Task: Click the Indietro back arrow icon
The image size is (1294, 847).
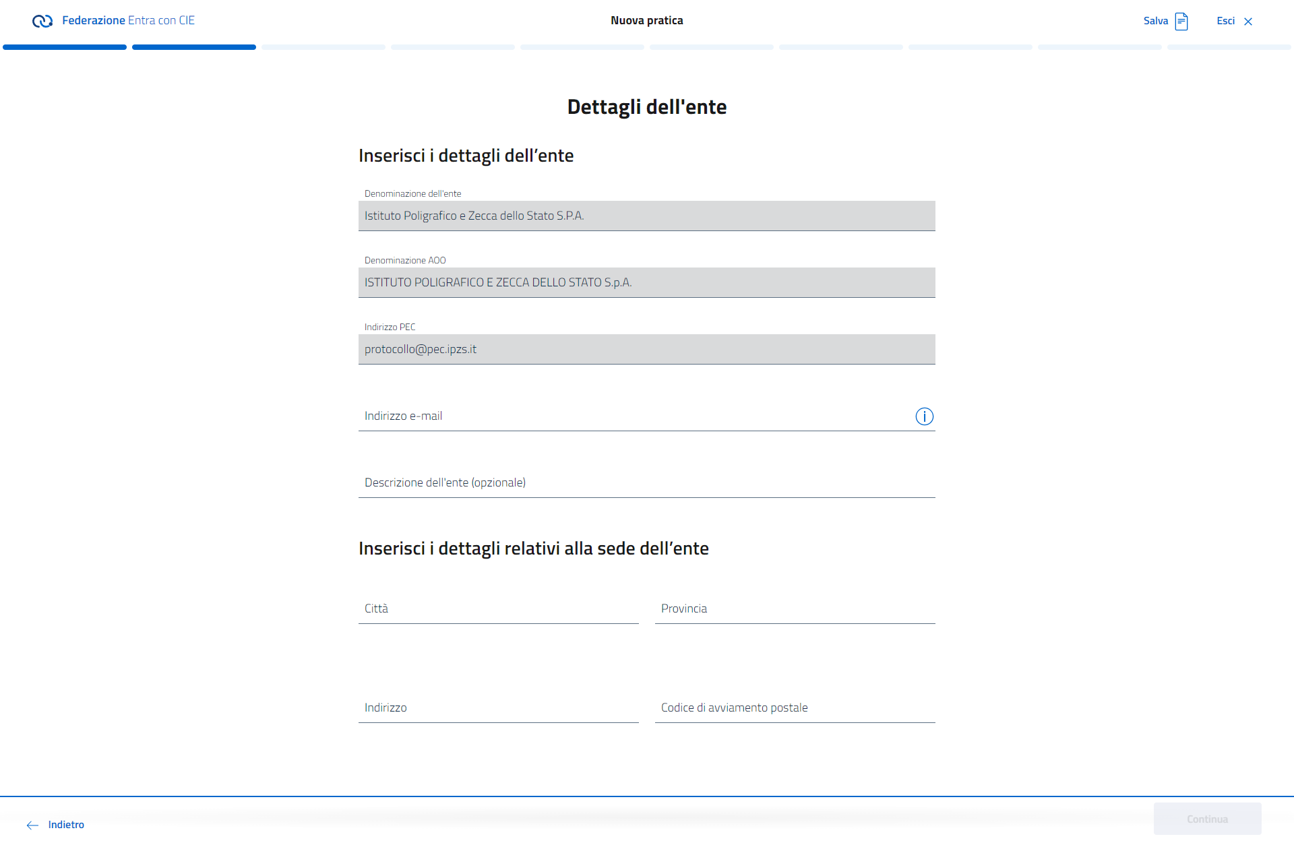Action: (x=32, y=825)
